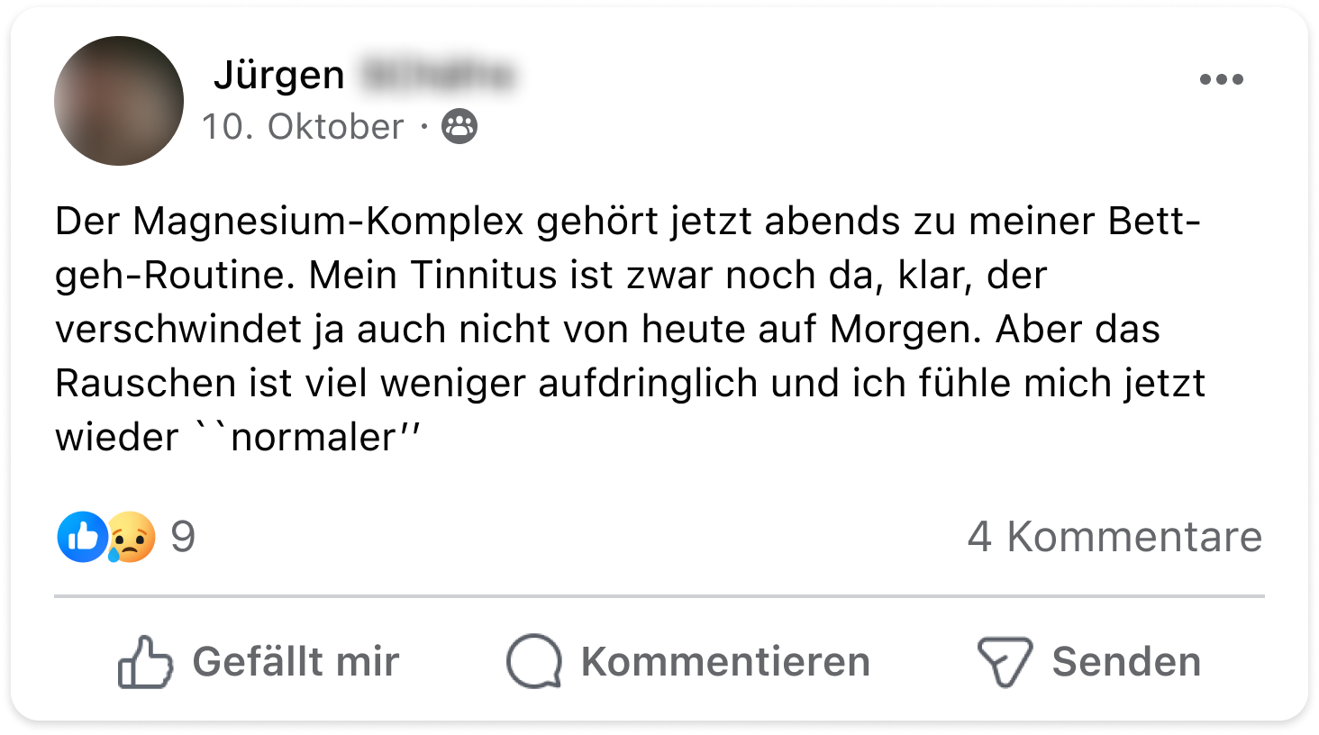
Task: Click the speech bubble comment icon
Action: pyautogui.click(x=534, y=662)
